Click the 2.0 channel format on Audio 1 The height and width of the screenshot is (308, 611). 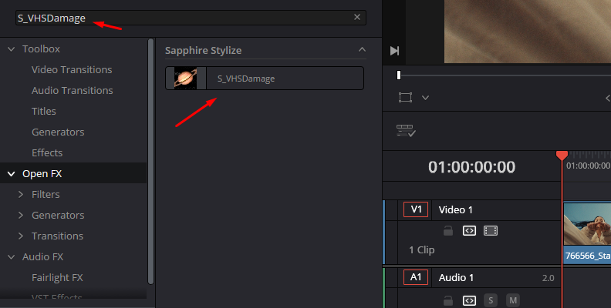click(548, 278)
